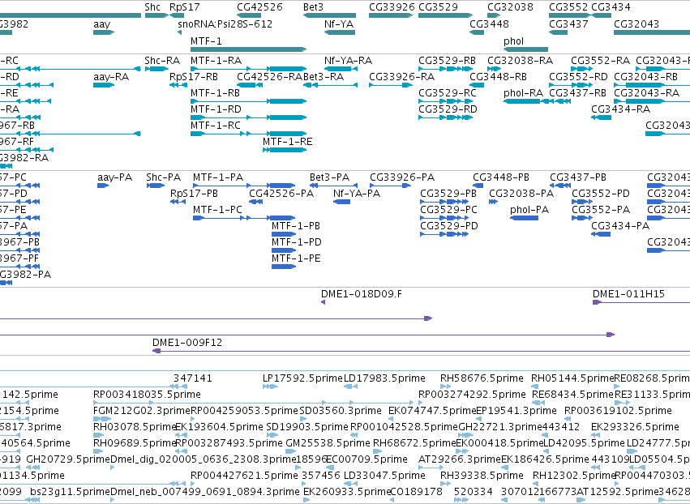Viewport: 690px width, 504px height.
Task: Click the CG33926-RA transcript label
Action: pyautogui.click(x=402, y=76)
